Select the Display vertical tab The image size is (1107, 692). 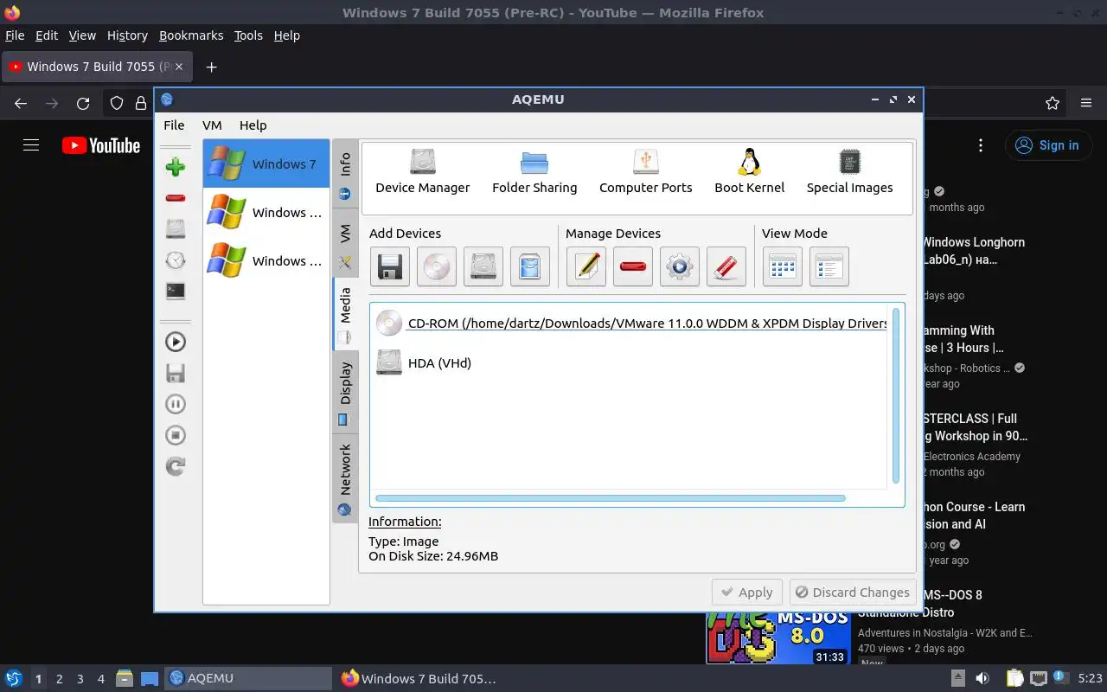345,393
